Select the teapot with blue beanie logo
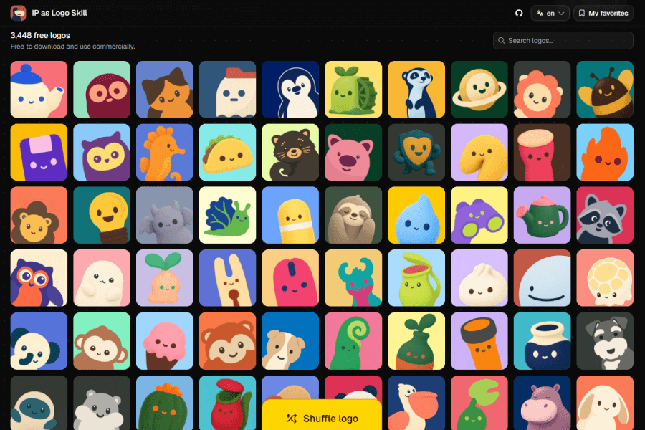The height and width of the screenshot is (430, 645). coord(39,90)
